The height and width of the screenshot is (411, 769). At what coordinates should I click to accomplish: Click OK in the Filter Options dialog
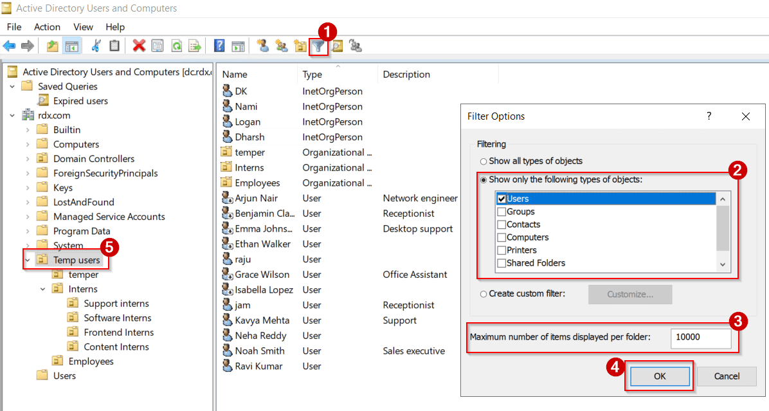tap(659, 376)
